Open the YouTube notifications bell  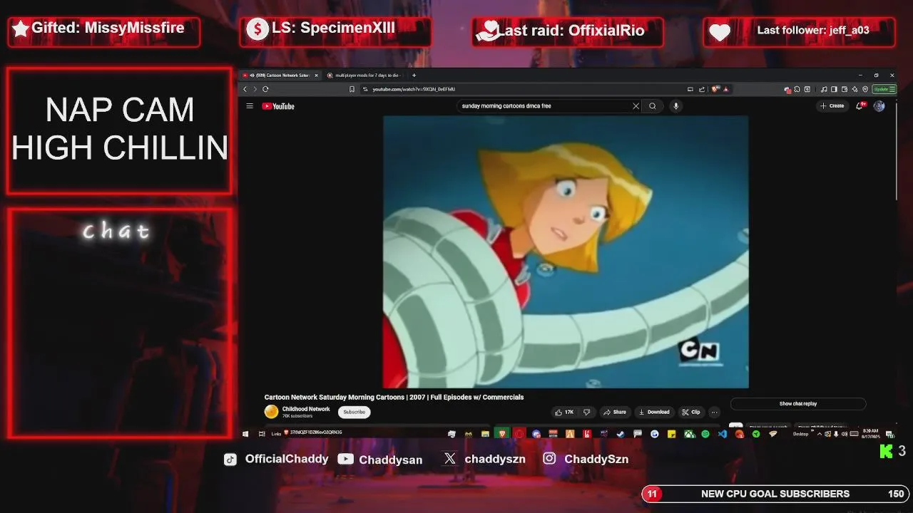(860, 106)
